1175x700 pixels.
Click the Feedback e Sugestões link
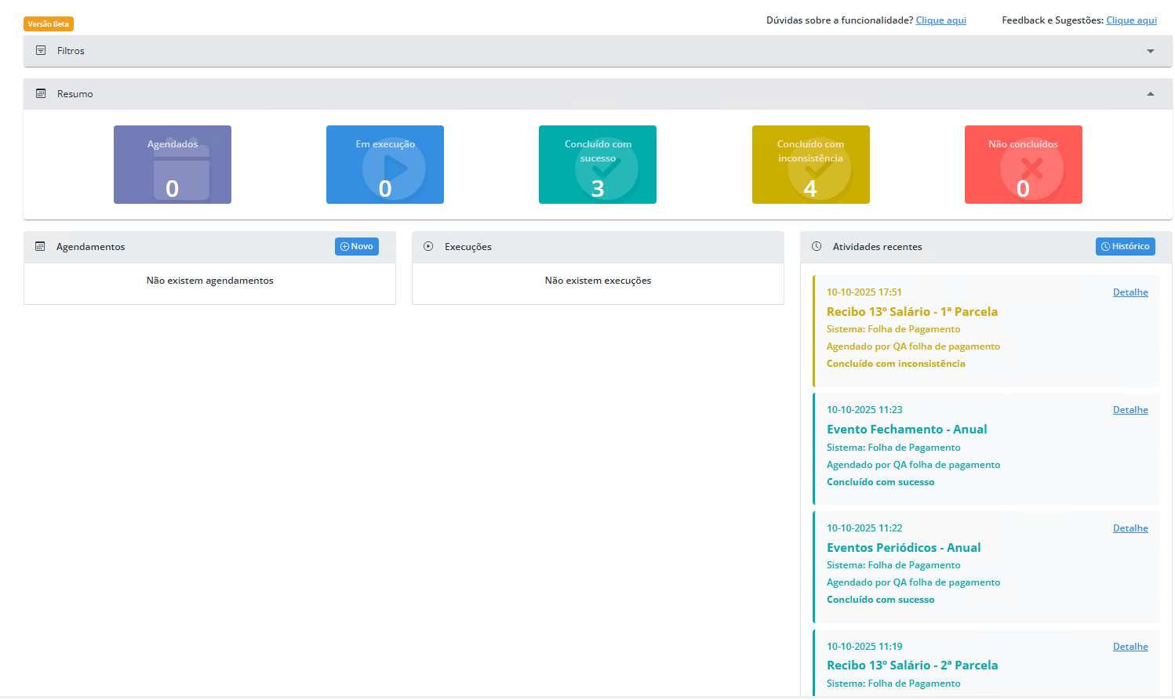pos(1131,20)
